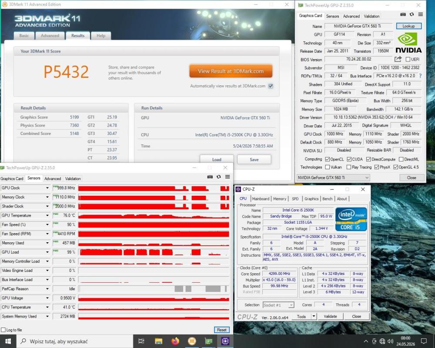Click the share BIOS export icon
Viewport: 435px width, 348px height.
(x=398, y=59)
